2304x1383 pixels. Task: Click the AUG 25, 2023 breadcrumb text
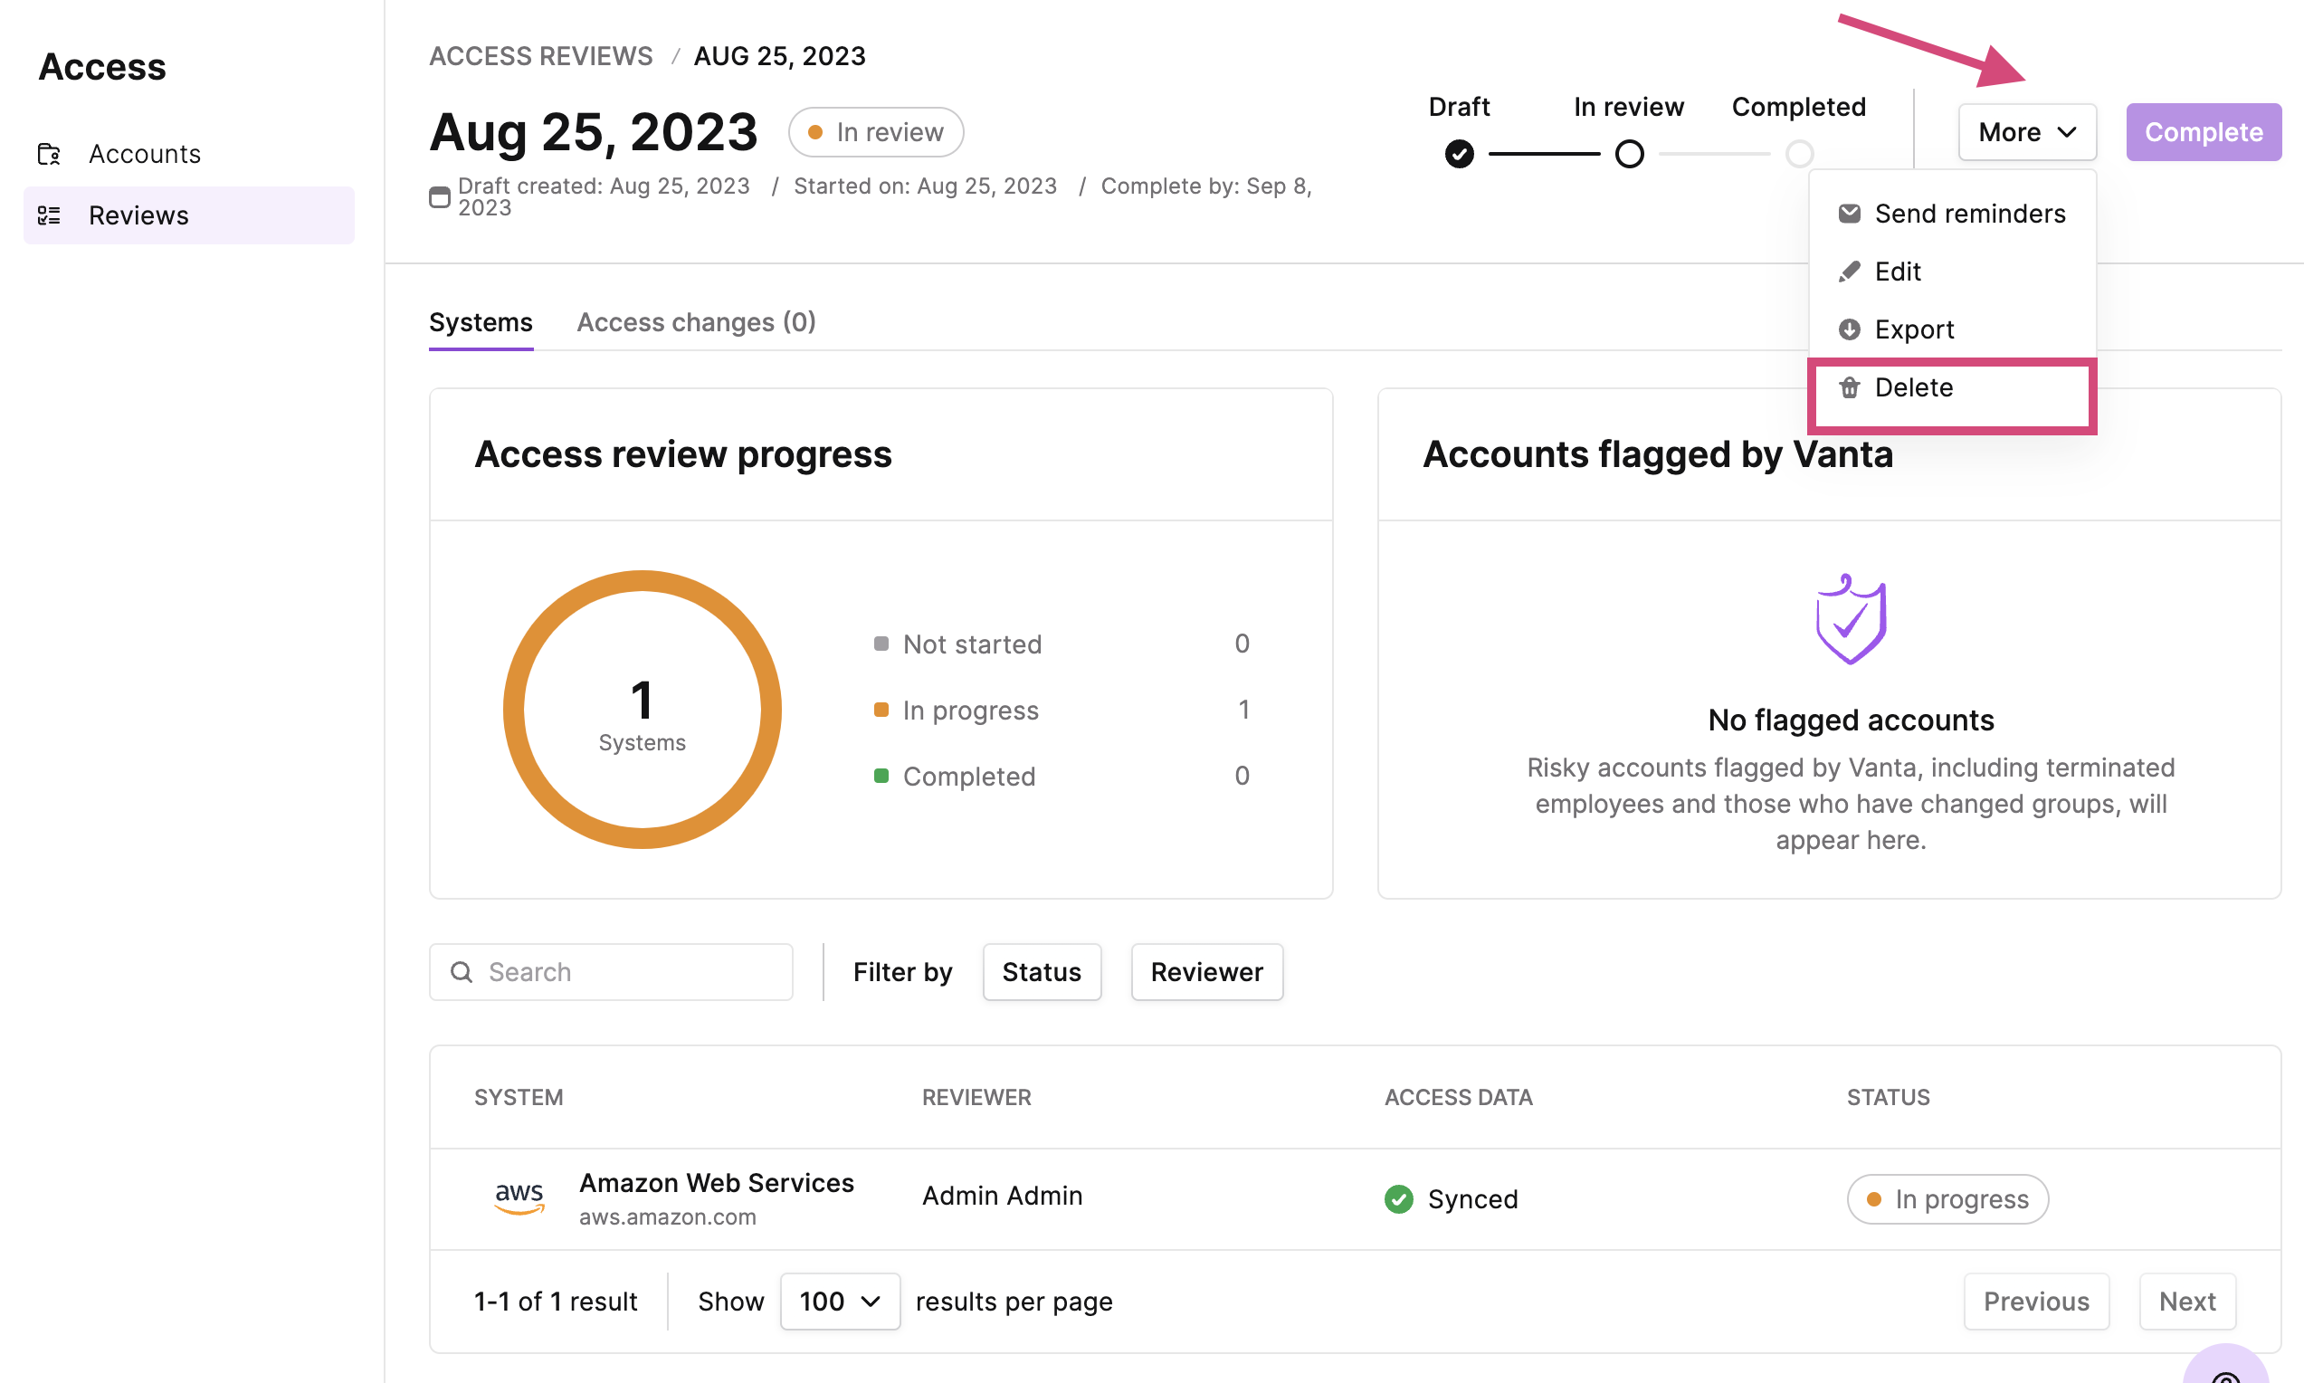779,56
